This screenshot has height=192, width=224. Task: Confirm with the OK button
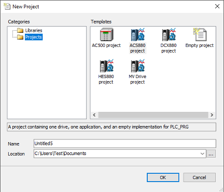[163, 177]
